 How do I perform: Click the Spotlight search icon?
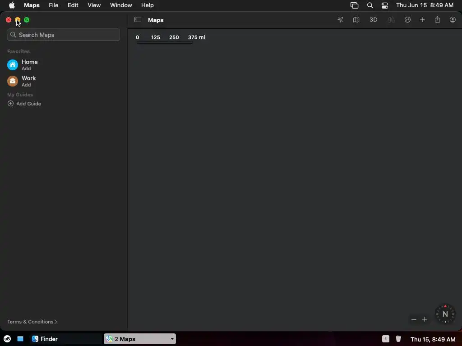click(x=370, y=5)
